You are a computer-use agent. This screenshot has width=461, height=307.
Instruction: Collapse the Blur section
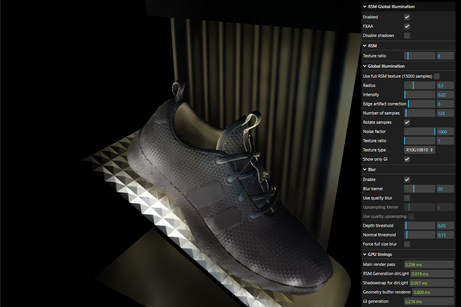pyautogui.click(x=364, y=169)
